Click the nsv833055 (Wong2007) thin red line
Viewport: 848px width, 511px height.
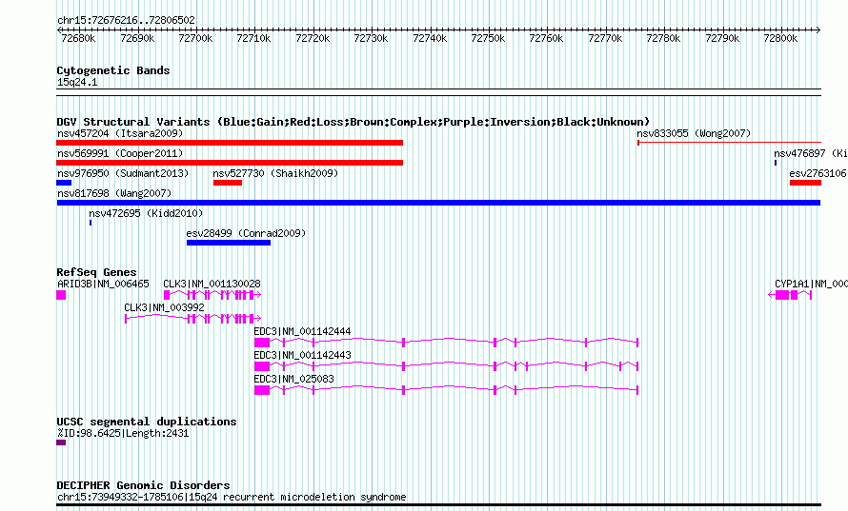730,143
